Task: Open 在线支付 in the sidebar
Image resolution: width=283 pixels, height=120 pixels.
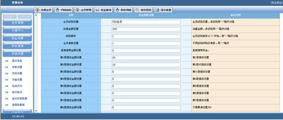Action: point(17,86)
